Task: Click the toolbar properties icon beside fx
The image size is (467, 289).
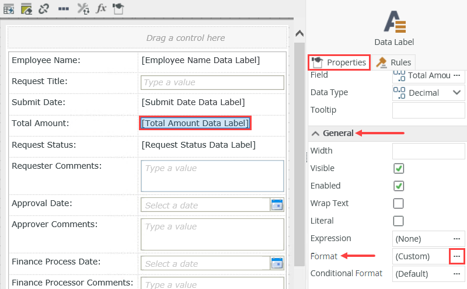Action: tap(118, 9)
